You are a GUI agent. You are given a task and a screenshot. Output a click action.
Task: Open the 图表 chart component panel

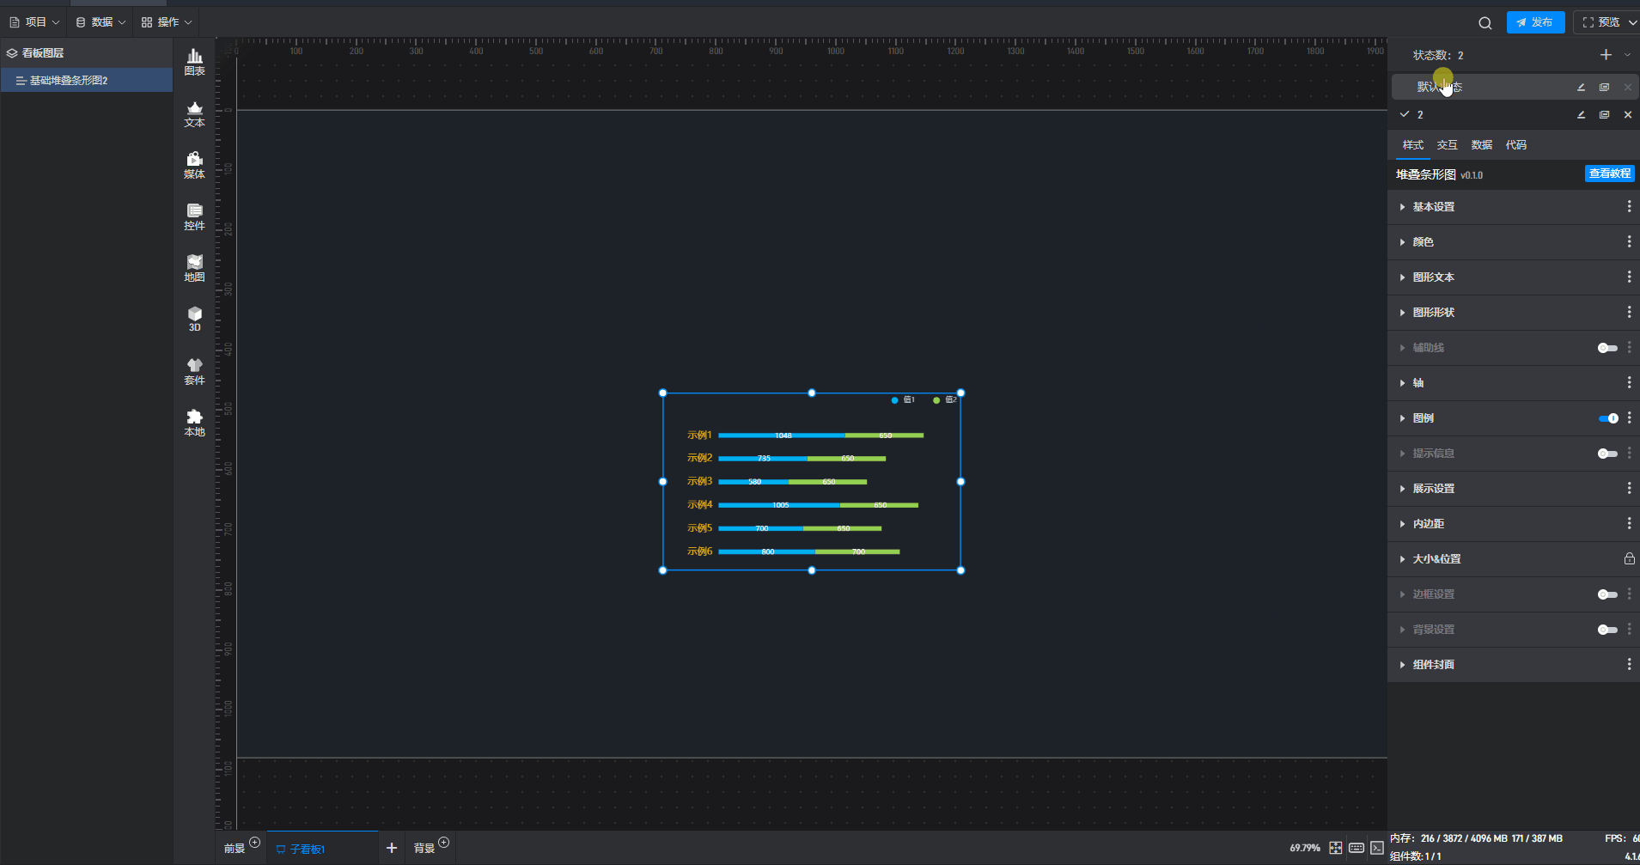[195, 63]
